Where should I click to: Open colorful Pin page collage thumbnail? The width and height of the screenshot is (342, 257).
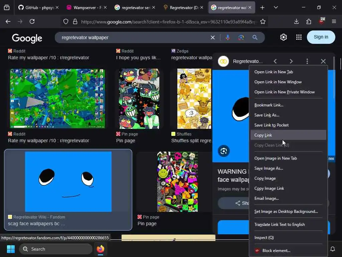point(178,182)
